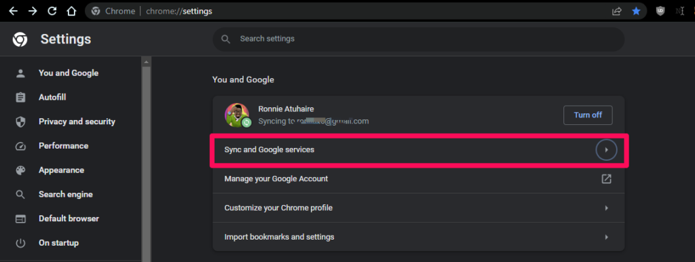Click the share page icon in address bar
This screenshot has width=695, height=262.
coord(616,11)
